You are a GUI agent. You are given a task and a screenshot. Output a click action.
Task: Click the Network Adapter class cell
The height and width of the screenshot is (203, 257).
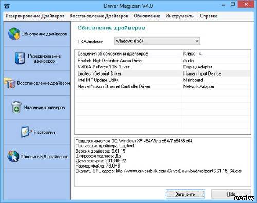pyautogui.click(x=199, y=87)
